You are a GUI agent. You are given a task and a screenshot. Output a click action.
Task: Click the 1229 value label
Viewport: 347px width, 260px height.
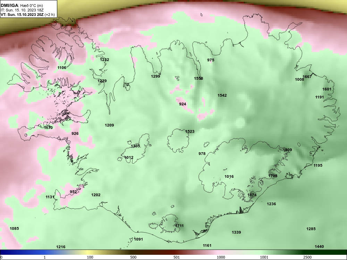102,81
